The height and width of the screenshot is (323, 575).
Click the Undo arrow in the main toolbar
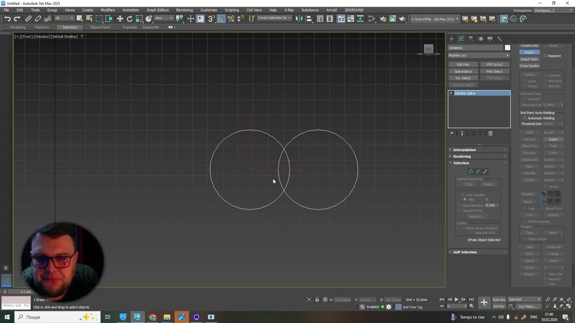[x=8, y=18]
